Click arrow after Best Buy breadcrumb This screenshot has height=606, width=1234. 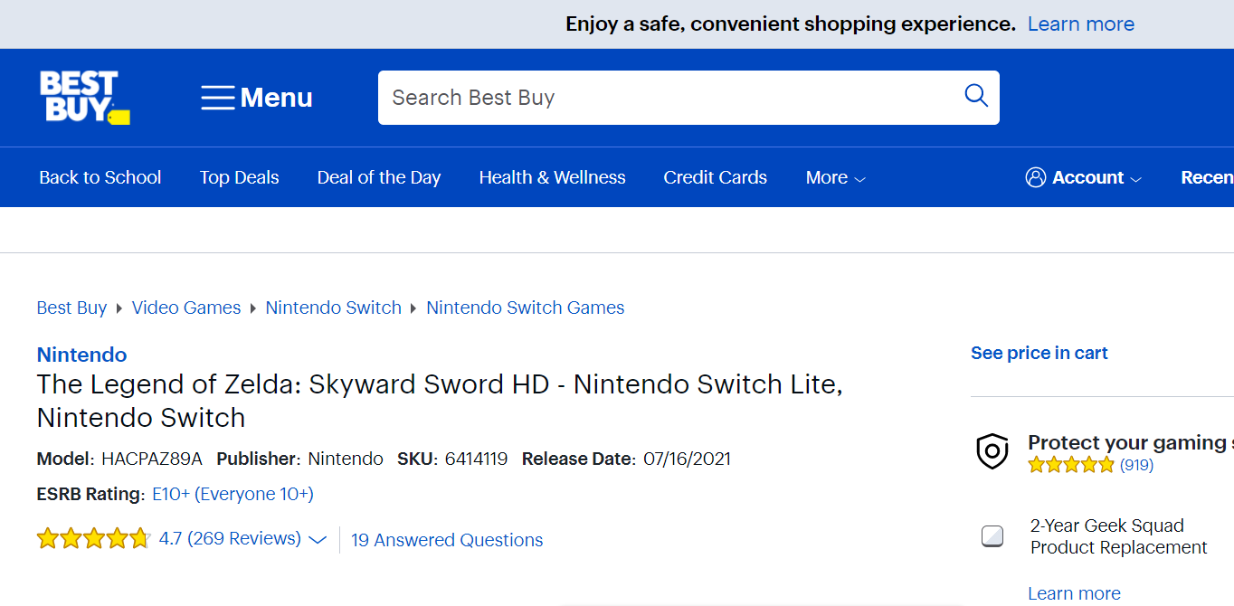click(119, 308)
